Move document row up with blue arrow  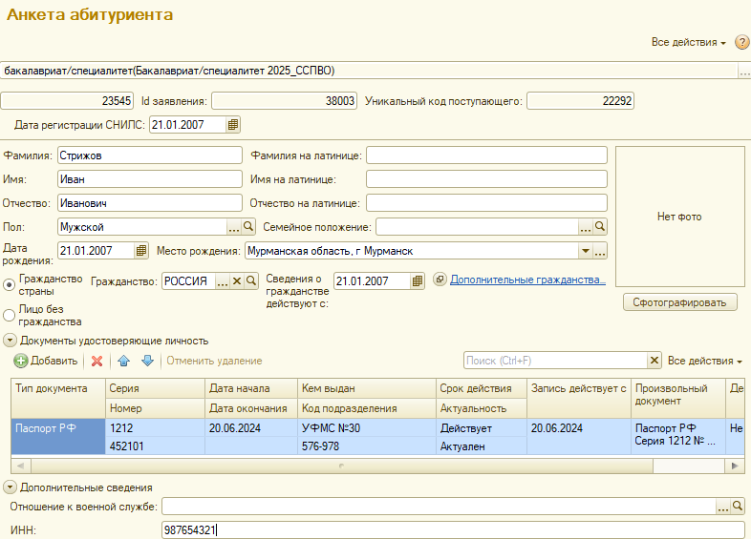[x=123, y=361]
